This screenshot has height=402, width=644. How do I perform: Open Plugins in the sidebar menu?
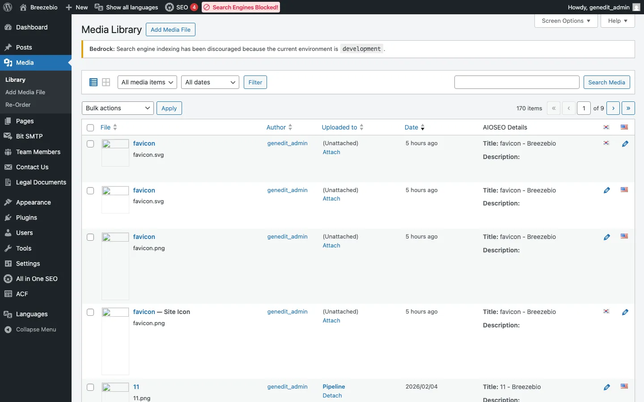click(x=26, y=218)
